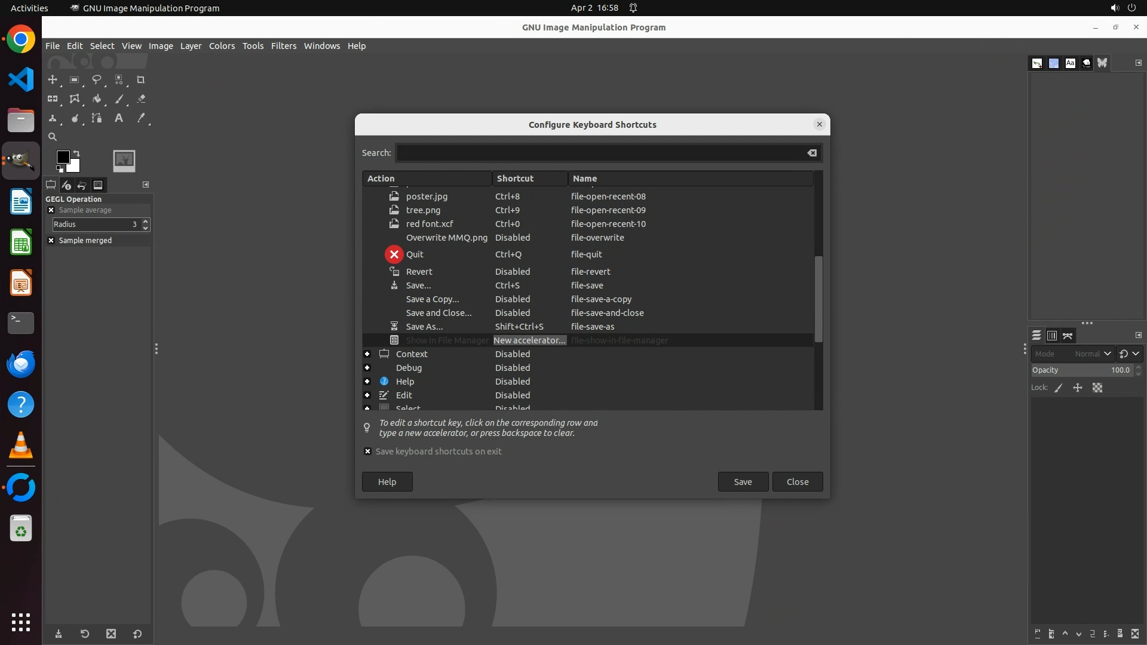Select the Bucket Fill tool

[96, 99]
